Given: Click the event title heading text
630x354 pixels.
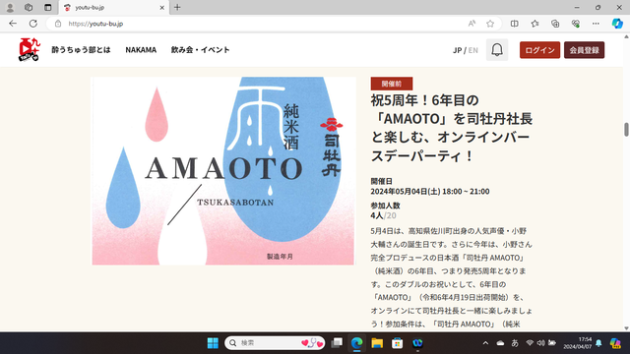Looking at the screenshot, I should [451, 128].
